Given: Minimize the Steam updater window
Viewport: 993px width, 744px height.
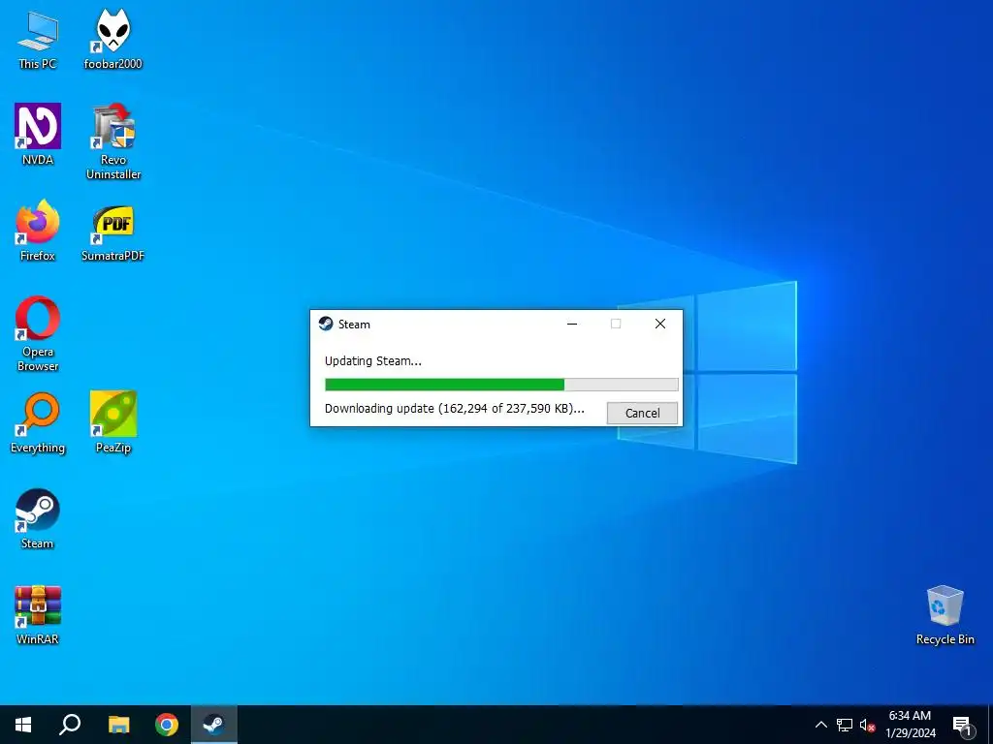Looking at the screenshot, I should click(x=572, y=324).
